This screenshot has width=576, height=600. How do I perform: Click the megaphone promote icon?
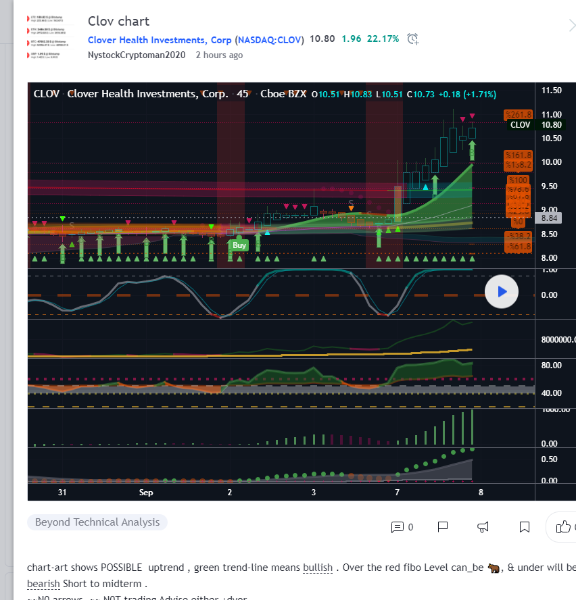click(x=483, y=526)
